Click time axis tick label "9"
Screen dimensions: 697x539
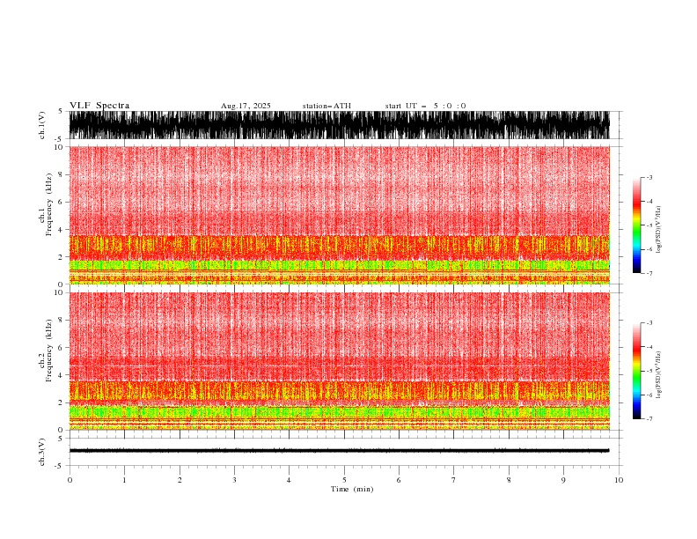click(x=563, y=480)
